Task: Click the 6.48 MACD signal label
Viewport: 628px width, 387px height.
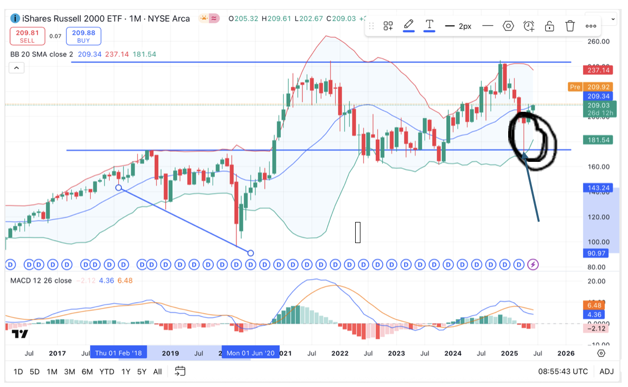Action: [x=594, y=305]
